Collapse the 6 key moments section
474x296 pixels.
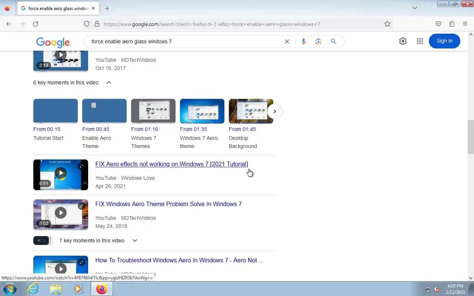(x=109, y=83)
